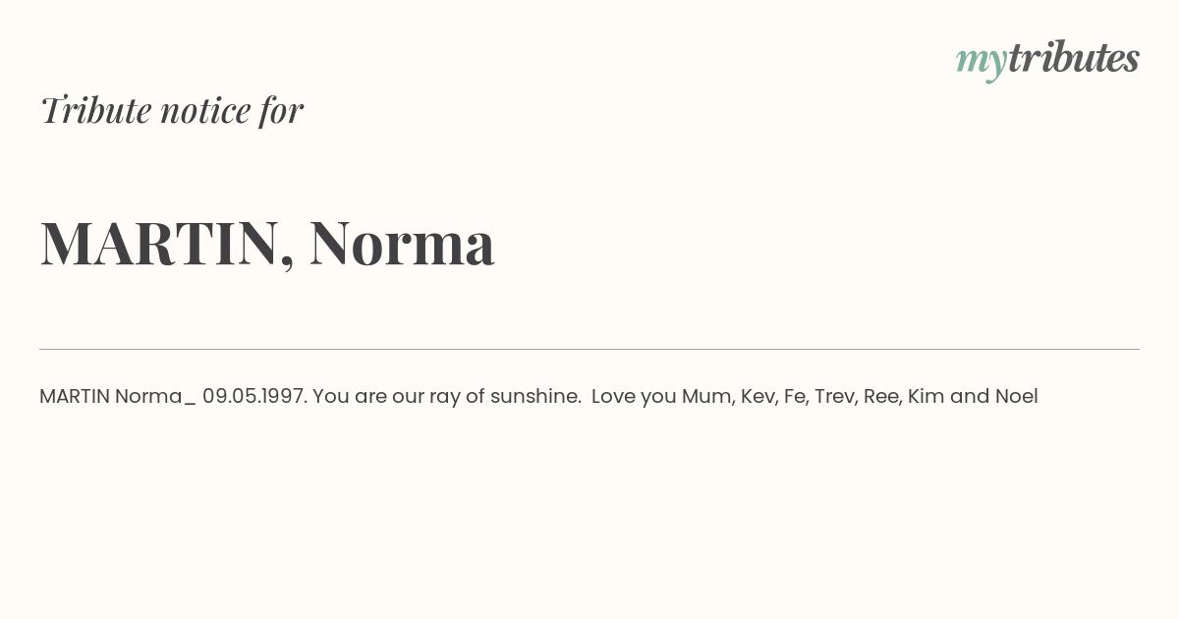Click the 'Tribute notice for' subtitle
Image resolution: width=1179 pixels, height=619 pixels.
[x=172, y=111]
